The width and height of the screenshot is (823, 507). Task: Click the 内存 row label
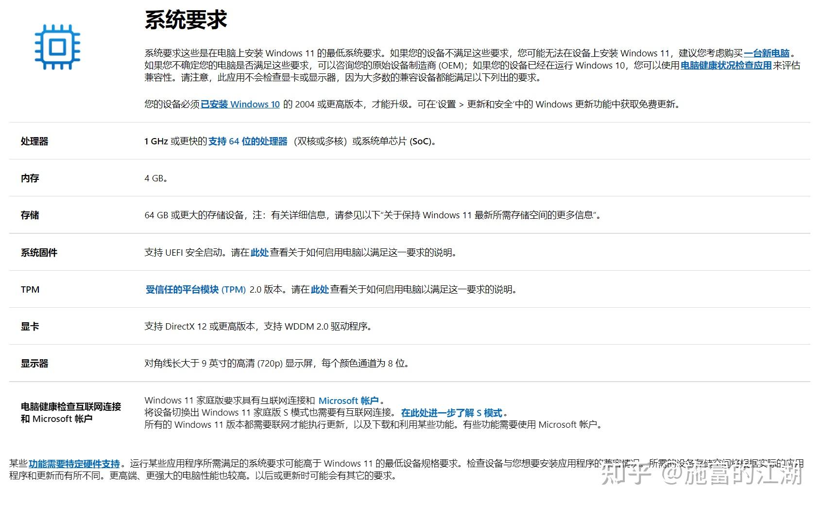(30, 178)
